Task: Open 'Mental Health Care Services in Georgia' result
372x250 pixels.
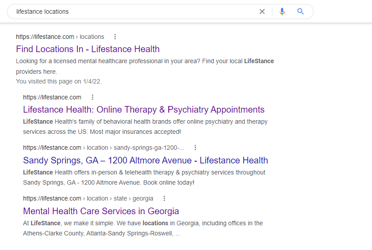Action: [101, 211]
